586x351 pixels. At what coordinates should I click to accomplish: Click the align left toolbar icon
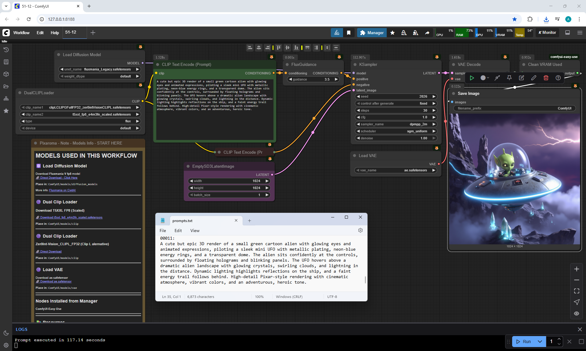pyautogui.click(x=250, y=48)
